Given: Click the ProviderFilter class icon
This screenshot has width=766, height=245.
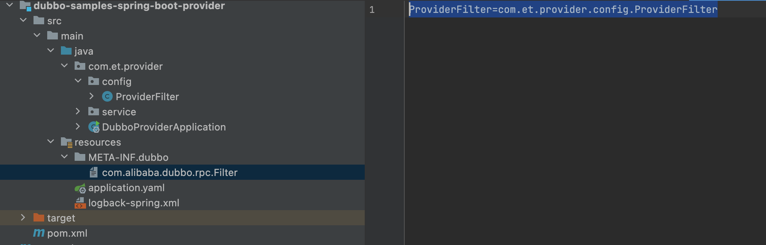Looking at the screenshot, I should point(107,97).
